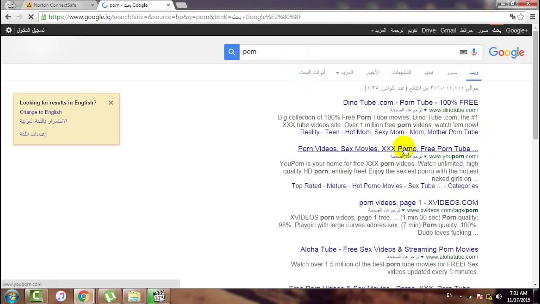Click the Top Rated sitelink
The image size is (540, 304).
[306, 186]
